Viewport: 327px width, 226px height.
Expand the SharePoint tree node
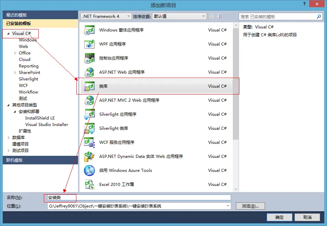(x=15, y=73)
